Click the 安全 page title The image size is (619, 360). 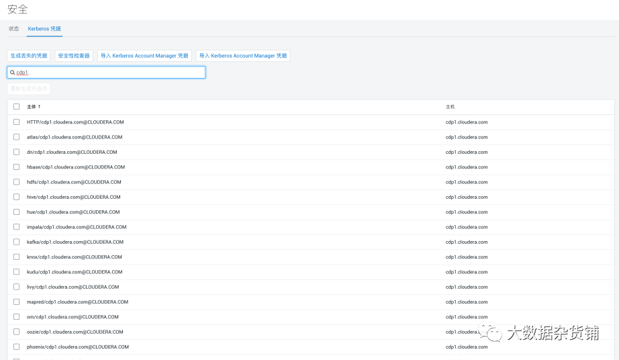coord(17,9)
